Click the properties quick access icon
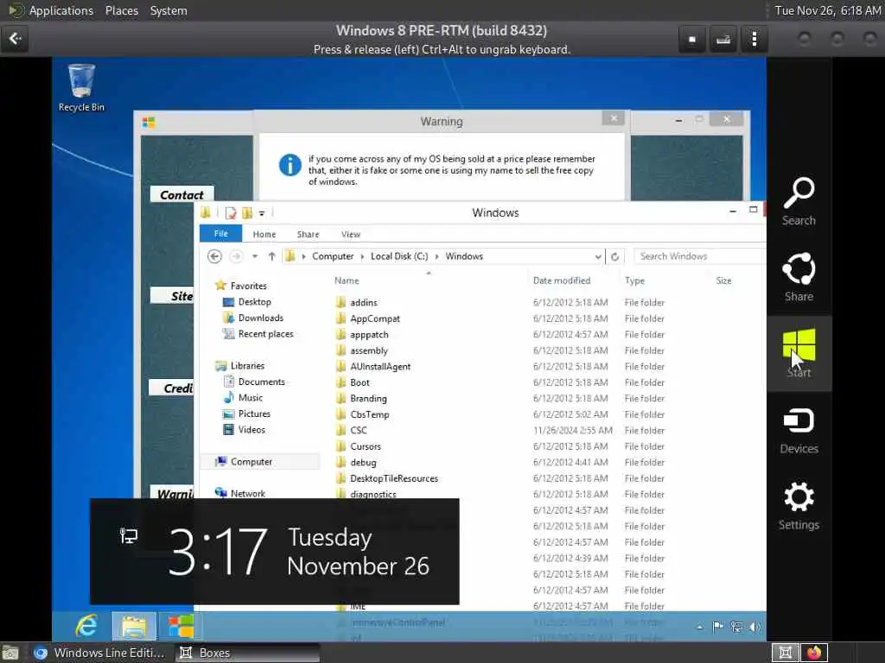885x663 pixels. tap(230, 213)
